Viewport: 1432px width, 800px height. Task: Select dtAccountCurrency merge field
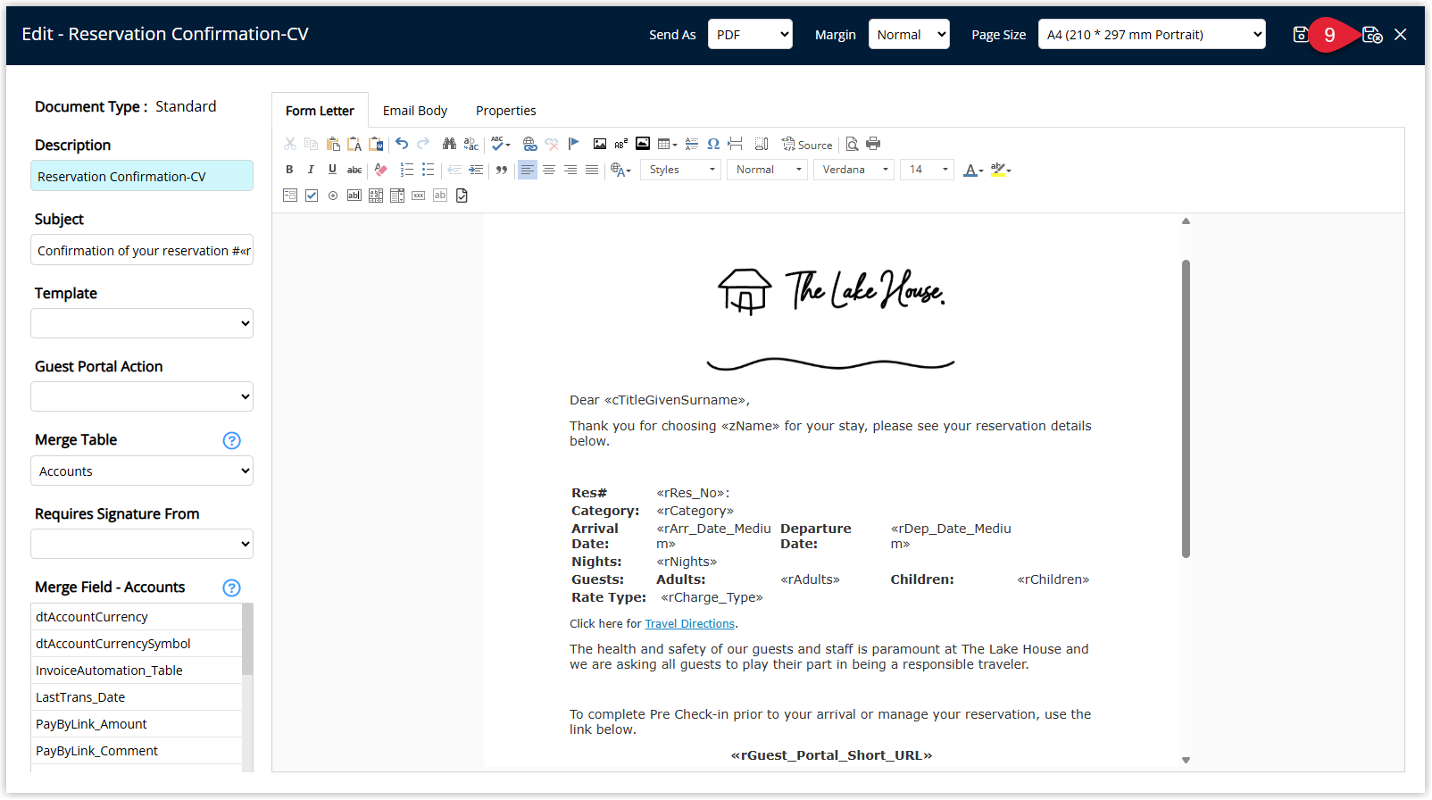(x=137, y=617)
